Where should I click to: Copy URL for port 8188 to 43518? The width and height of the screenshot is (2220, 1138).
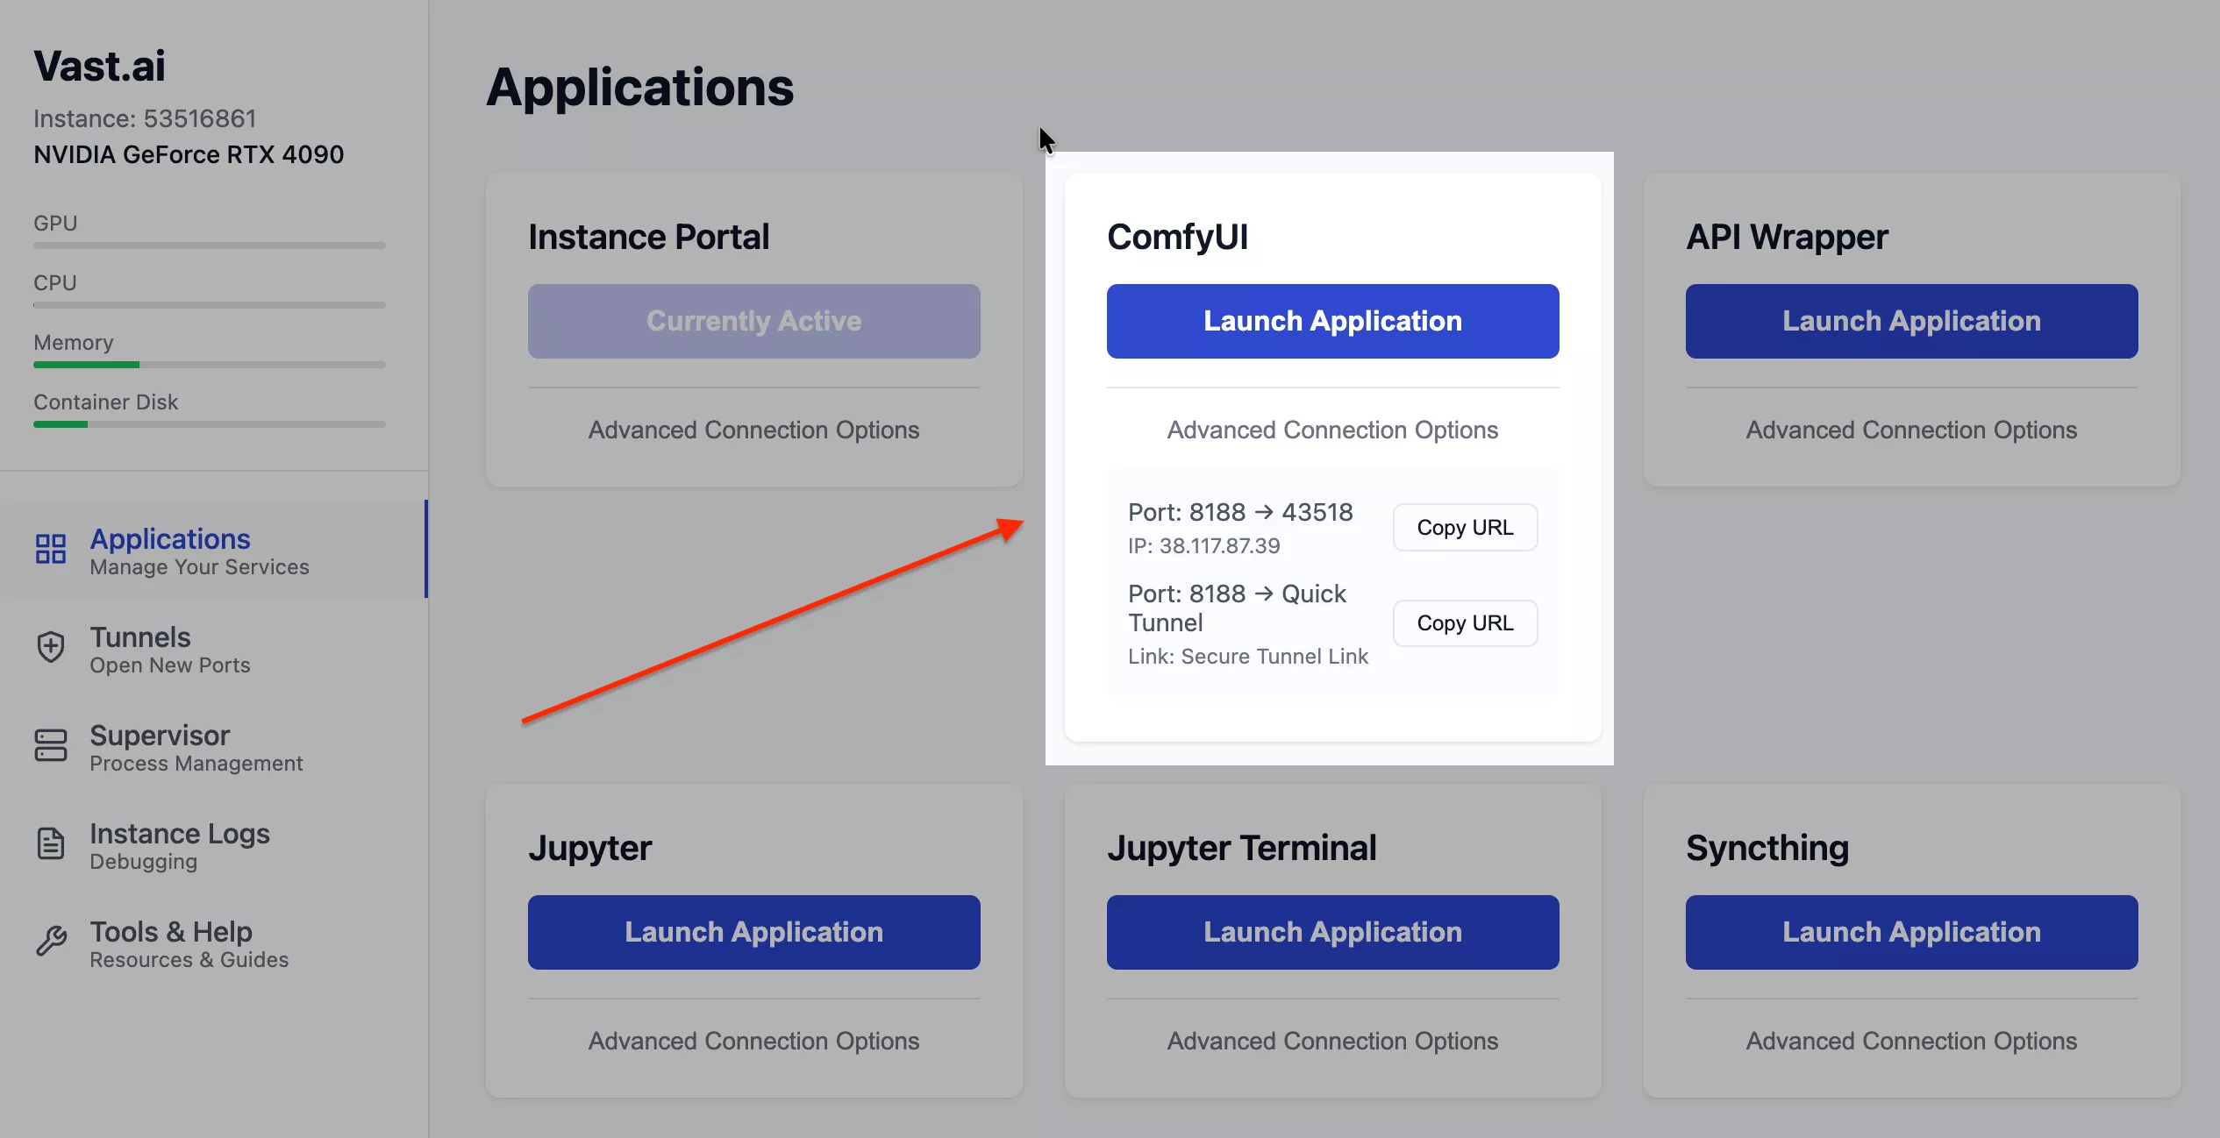click(x=1465, y=528)
